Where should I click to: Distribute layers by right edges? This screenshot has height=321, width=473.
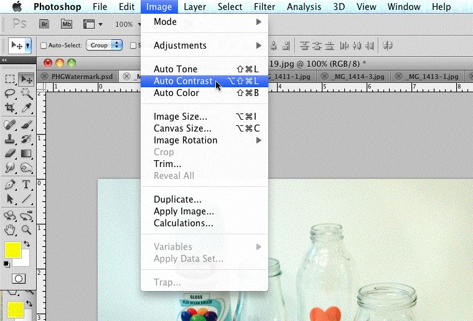(370, 46)
